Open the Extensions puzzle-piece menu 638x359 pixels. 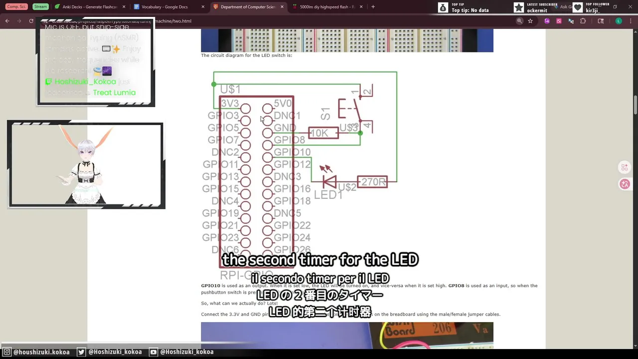(583, 21)
